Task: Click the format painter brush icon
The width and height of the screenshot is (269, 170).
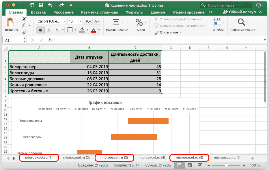Action: coord(24,32)
